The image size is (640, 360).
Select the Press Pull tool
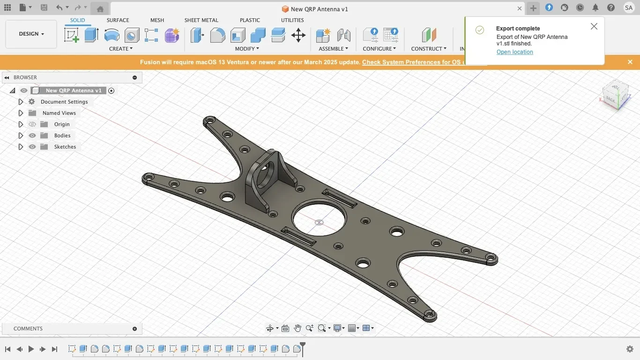coord(197,35)
